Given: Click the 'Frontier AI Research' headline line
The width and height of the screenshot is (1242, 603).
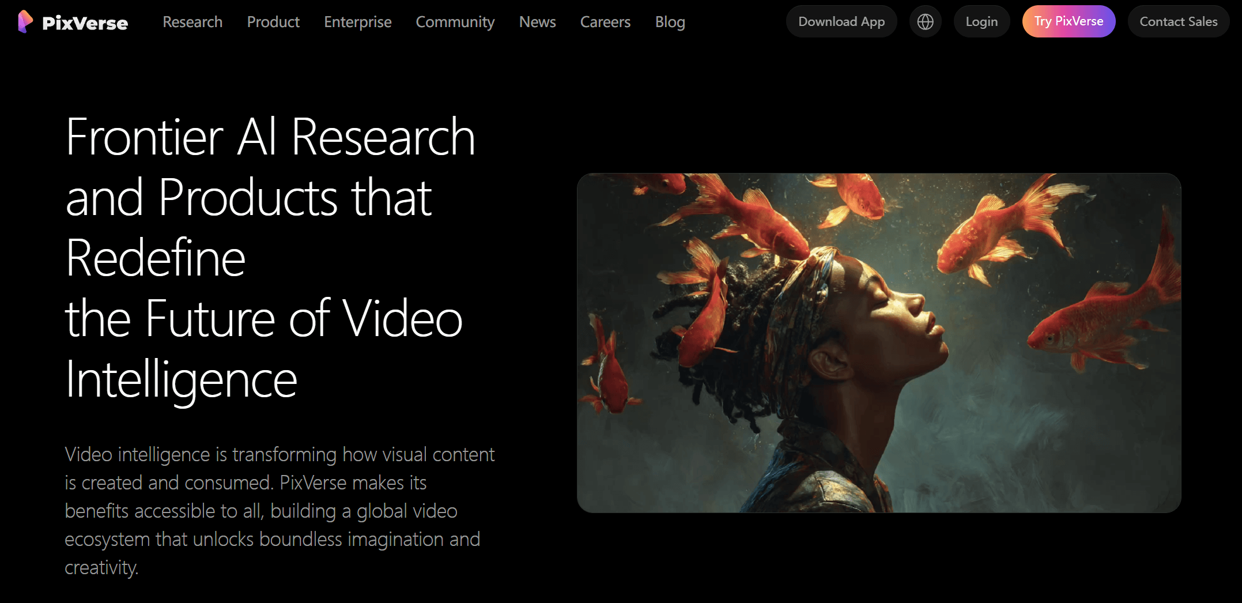Looking at the screenshot, I should point(270,137).
